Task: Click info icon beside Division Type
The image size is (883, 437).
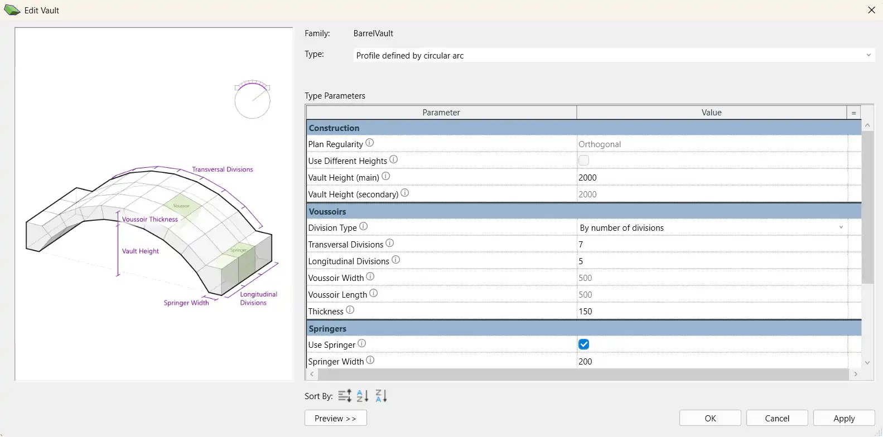Action: 363,227
